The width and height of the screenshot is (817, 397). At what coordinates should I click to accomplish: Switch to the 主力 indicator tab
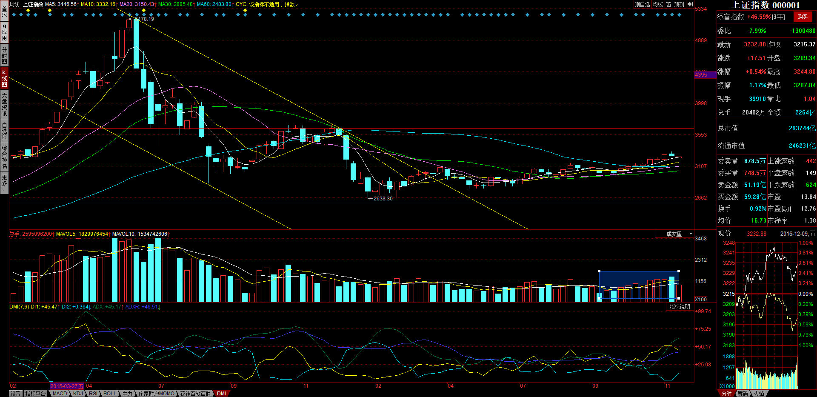pos(127,394)
